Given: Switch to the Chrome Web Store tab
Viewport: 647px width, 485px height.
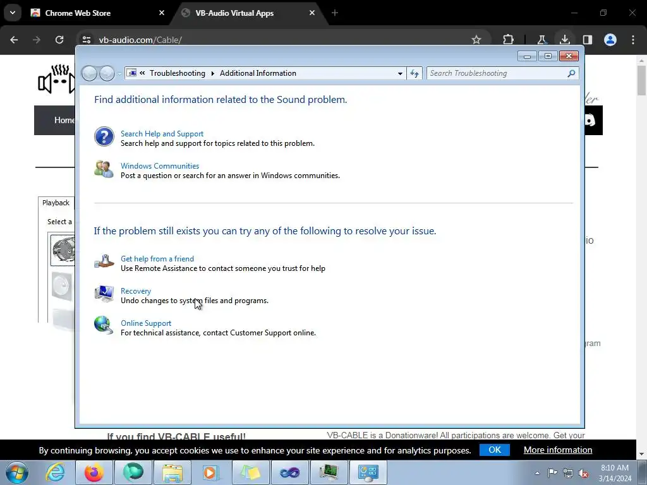Looking at the screenshot, I should (95, 13).
